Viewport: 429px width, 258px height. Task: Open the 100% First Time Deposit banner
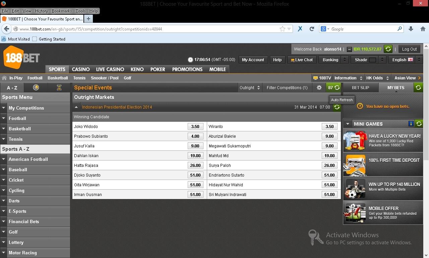point(383,165)
